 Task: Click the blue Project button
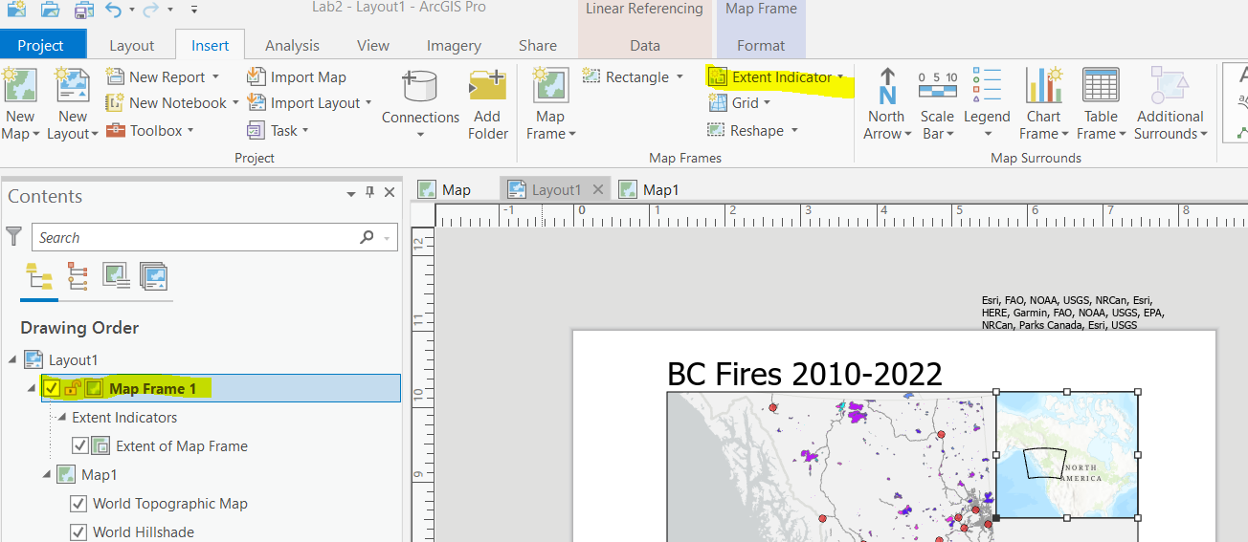tap(41, 45)
